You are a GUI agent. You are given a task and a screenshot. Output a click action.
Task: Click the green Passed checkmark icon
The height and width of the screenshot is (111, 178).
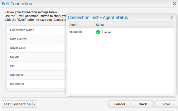[98, 32]
